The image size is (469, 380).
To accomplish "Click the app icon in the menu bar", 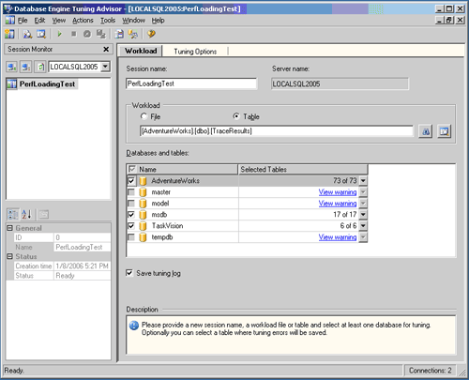I will 9,21.
